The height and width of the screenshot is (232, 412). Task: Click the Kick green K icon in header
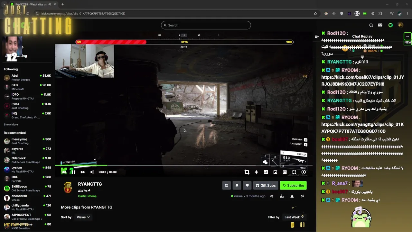(x=390, y=25)
